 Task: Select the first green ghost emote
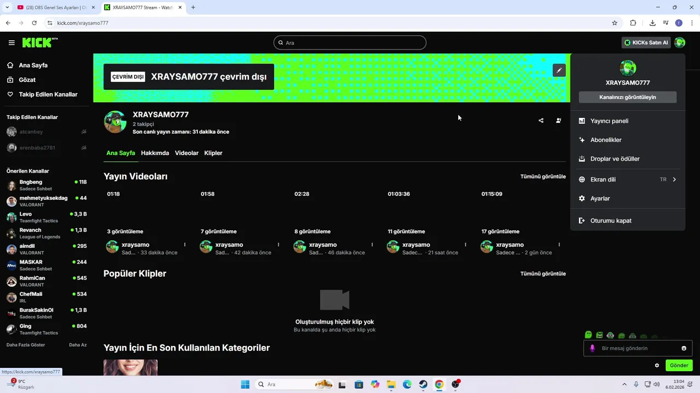tap(588, 335)
